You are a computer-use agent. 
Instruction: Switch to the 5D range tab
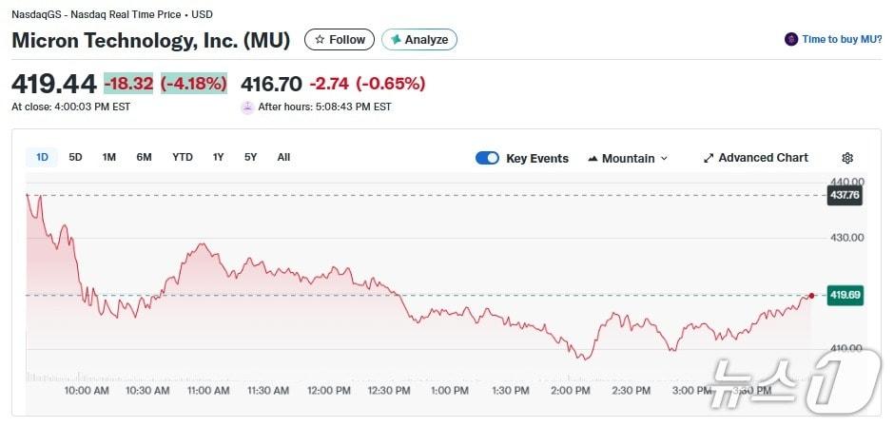(x=76, y=157)
